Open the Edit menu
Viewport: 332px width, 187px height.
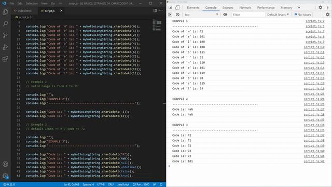click(x=20, y=4)
